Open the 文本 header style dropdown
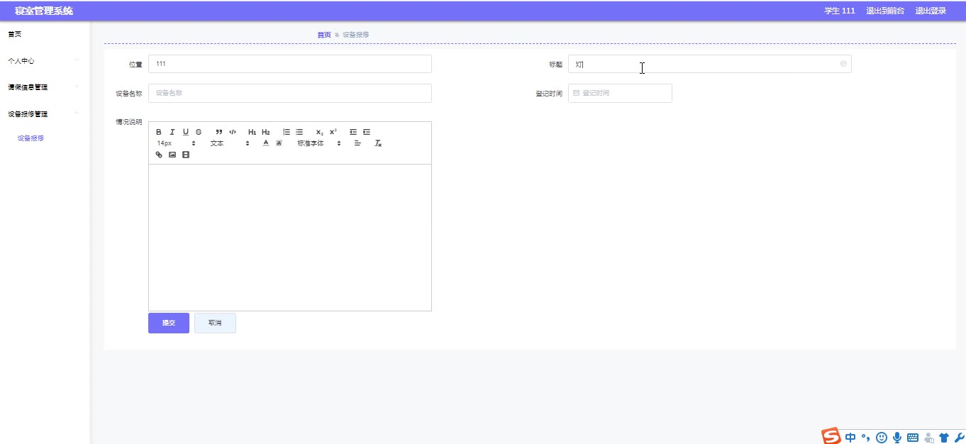The image size is (966, 444). pyautogui.click(x=230, y=143)
